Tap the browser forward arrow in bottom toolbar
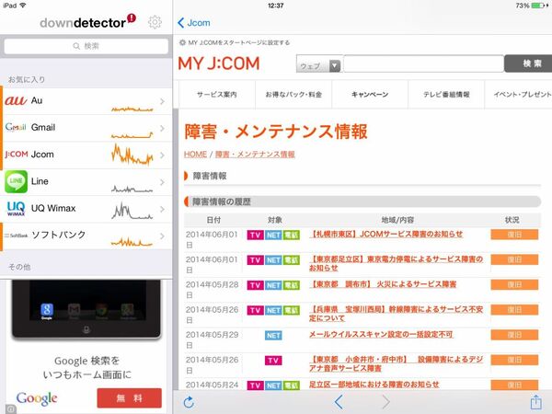552x414 pixels. [385, 402]
